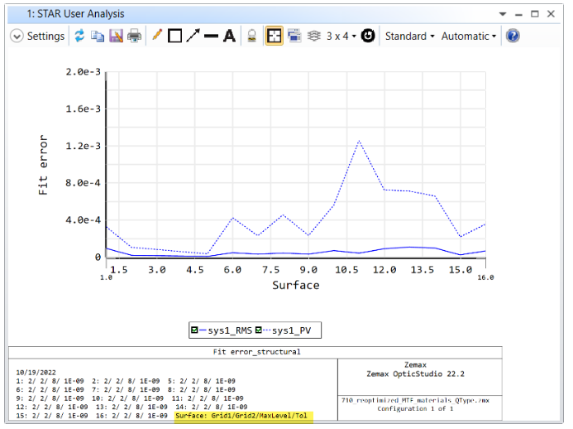Click the Print icon
Screen dimensions: 573x429
tap(134, 36)
